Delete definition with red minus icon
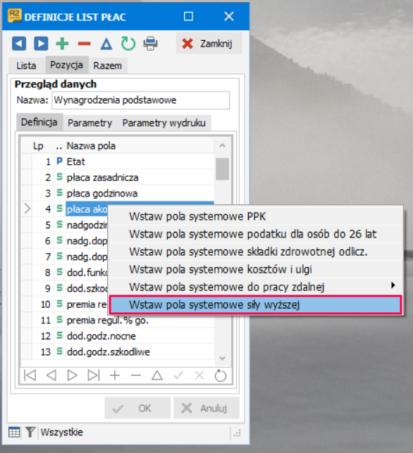Image resolution: width=413 pixels, height=453 pixels. 85,44
